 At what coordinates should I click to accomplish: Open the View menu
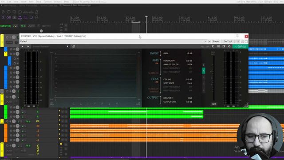coord(16,2)
